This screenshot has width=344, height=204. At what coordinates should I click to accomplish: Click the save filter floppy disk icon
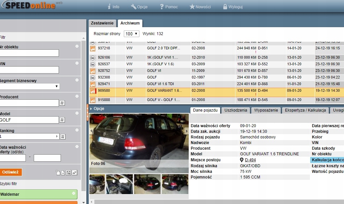[69, 173]
